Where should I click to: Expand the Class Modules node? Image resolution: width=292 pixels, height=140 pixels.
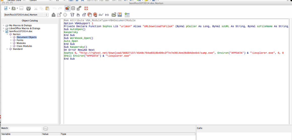11,46
